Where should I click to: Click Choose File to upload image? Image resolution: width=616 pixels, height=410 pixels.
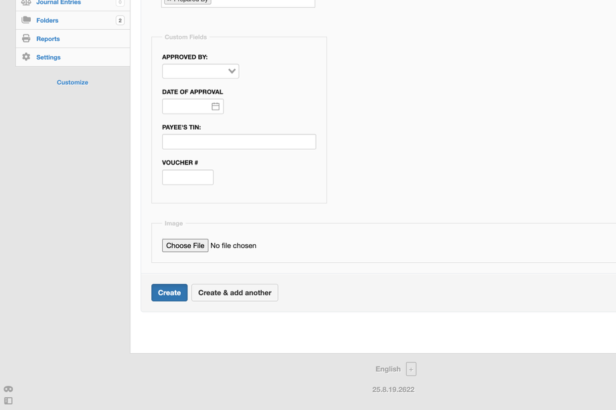point(185,245)
